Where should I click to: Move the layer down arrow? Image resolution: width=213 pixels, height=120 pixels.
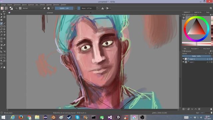[x=192, y=109]
